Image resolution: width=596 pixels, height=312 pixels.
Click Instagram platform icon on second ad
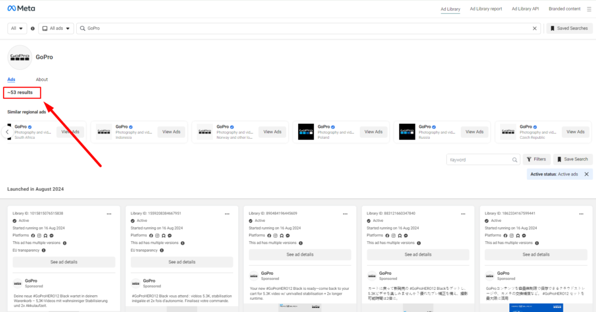(157, 236)
